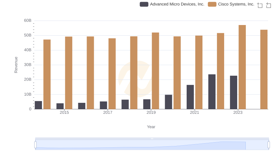Image resolution: width=275 pixels, height=158 pixels.
Task: Click AMD bar for year 2021
Action: [x=190, y=97]
